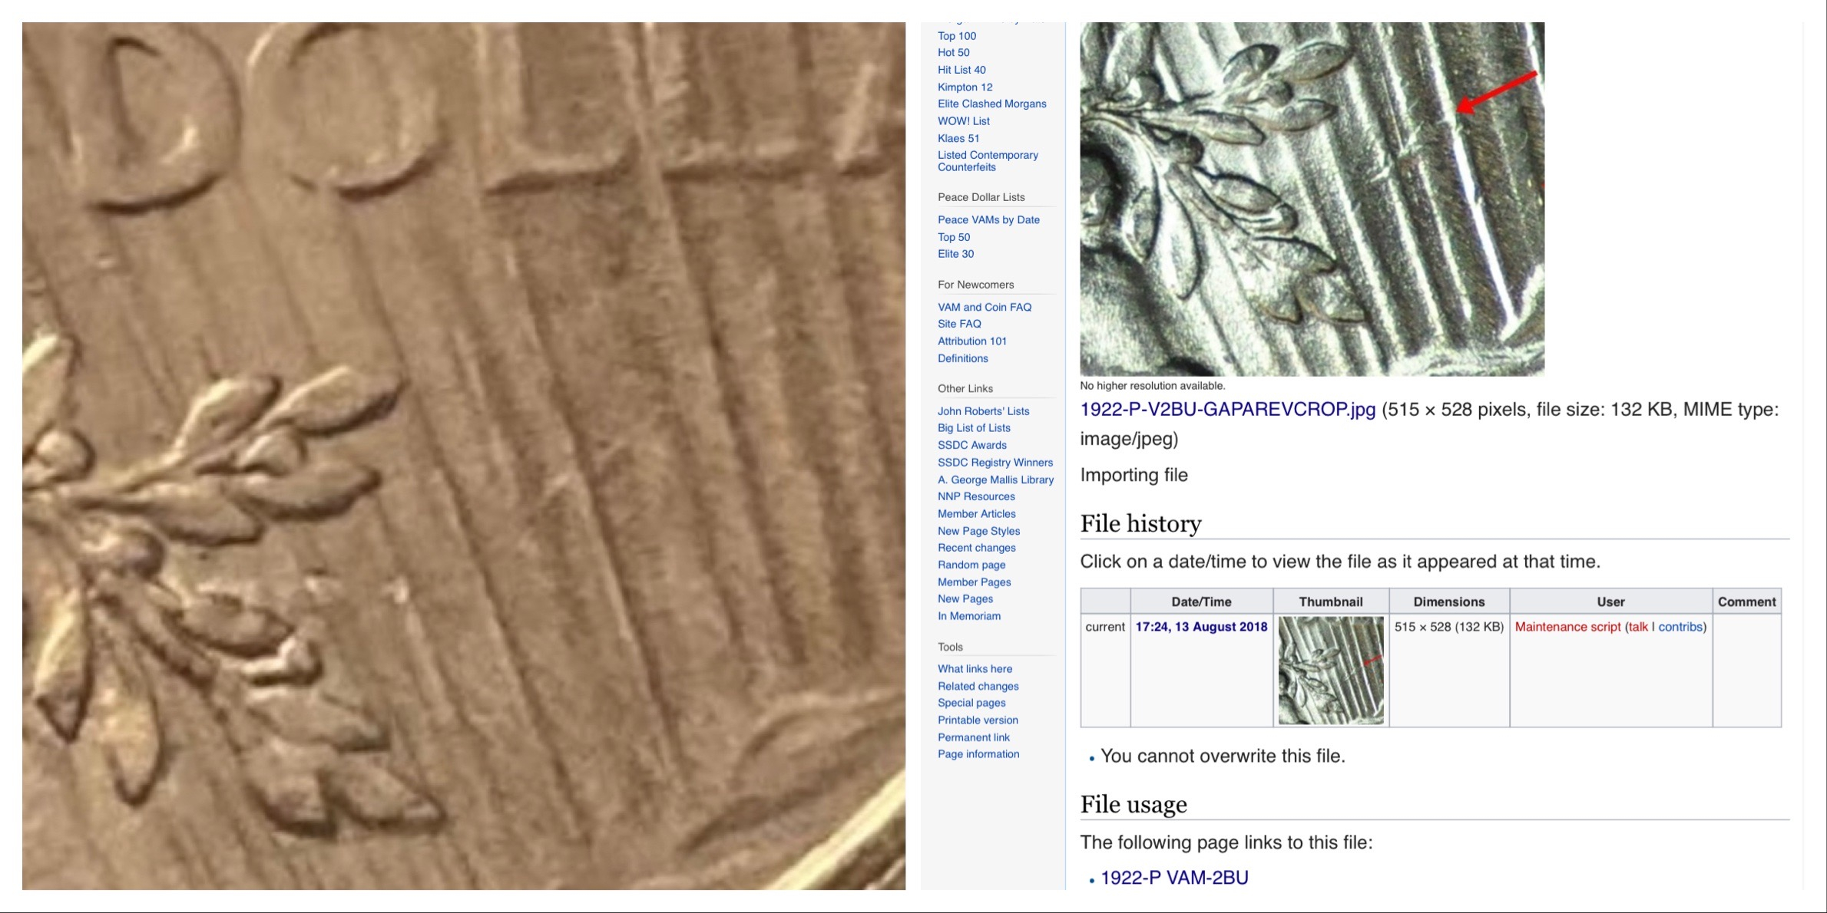1827x913 pixels.
Task: Open the Attribution 101 link
Action: coord(971,341)
